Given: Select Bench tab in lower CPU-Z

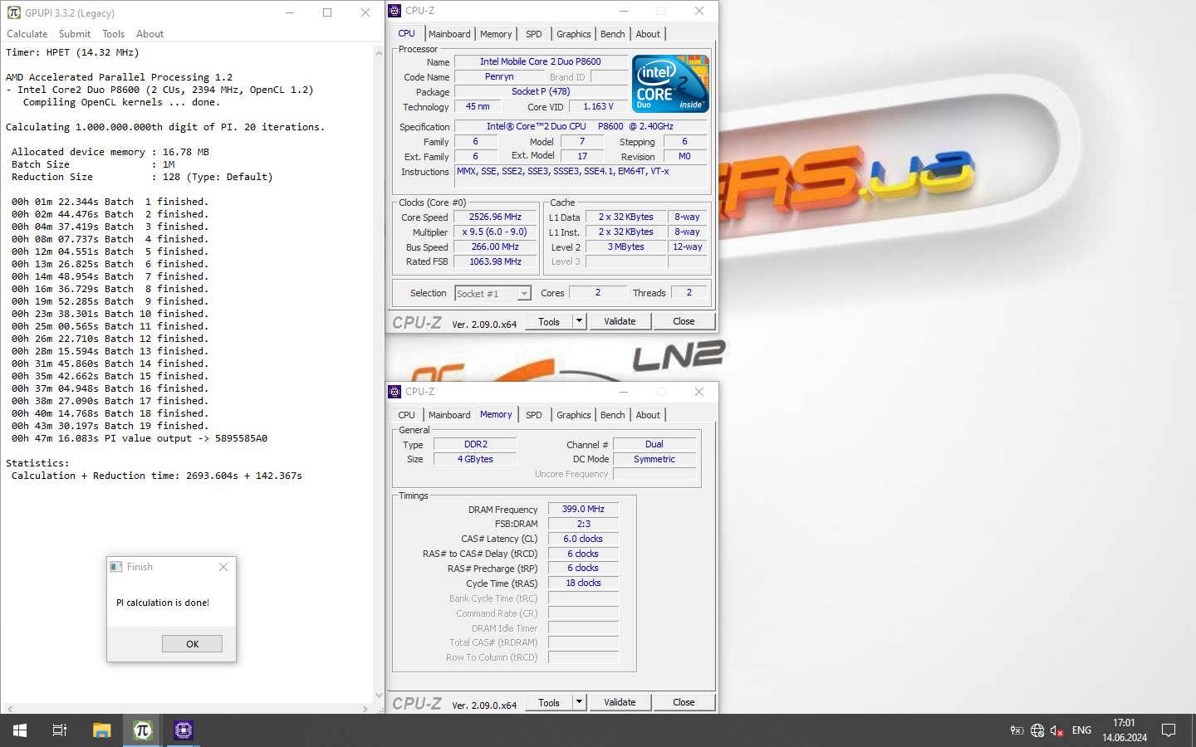Looking at the screenshot, I should coord(613,415).
